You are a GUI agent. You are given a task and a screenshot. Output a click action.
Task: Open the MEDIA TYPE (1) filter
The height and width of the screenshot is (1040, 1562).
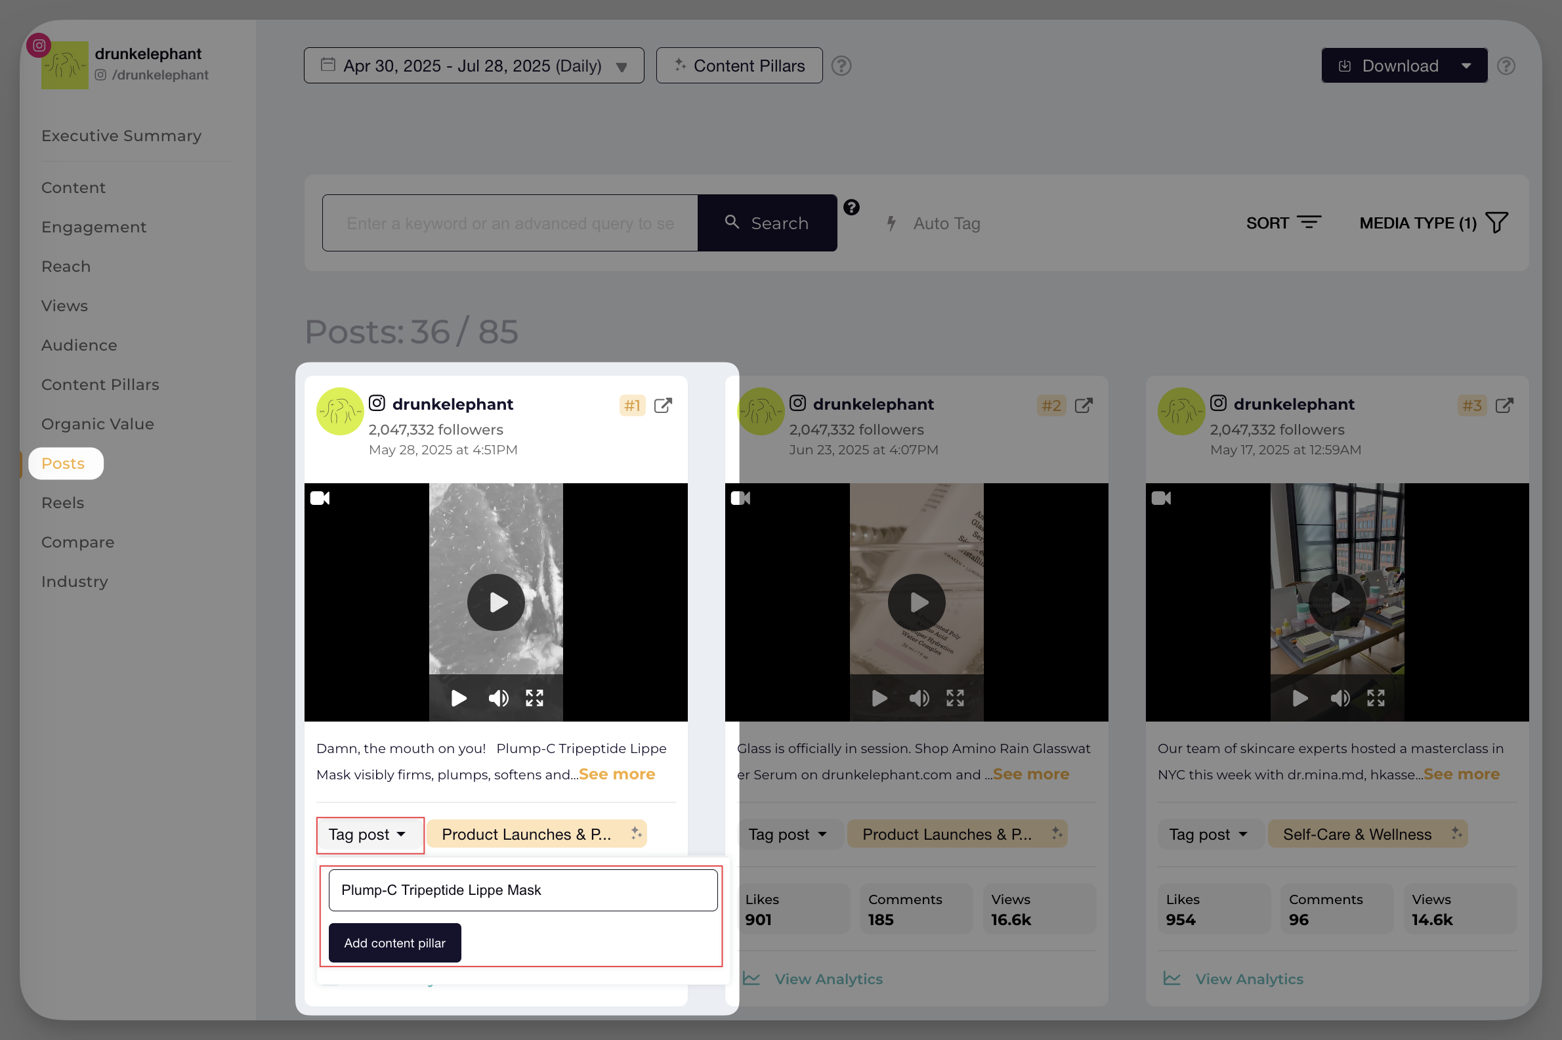[1433, 223]
